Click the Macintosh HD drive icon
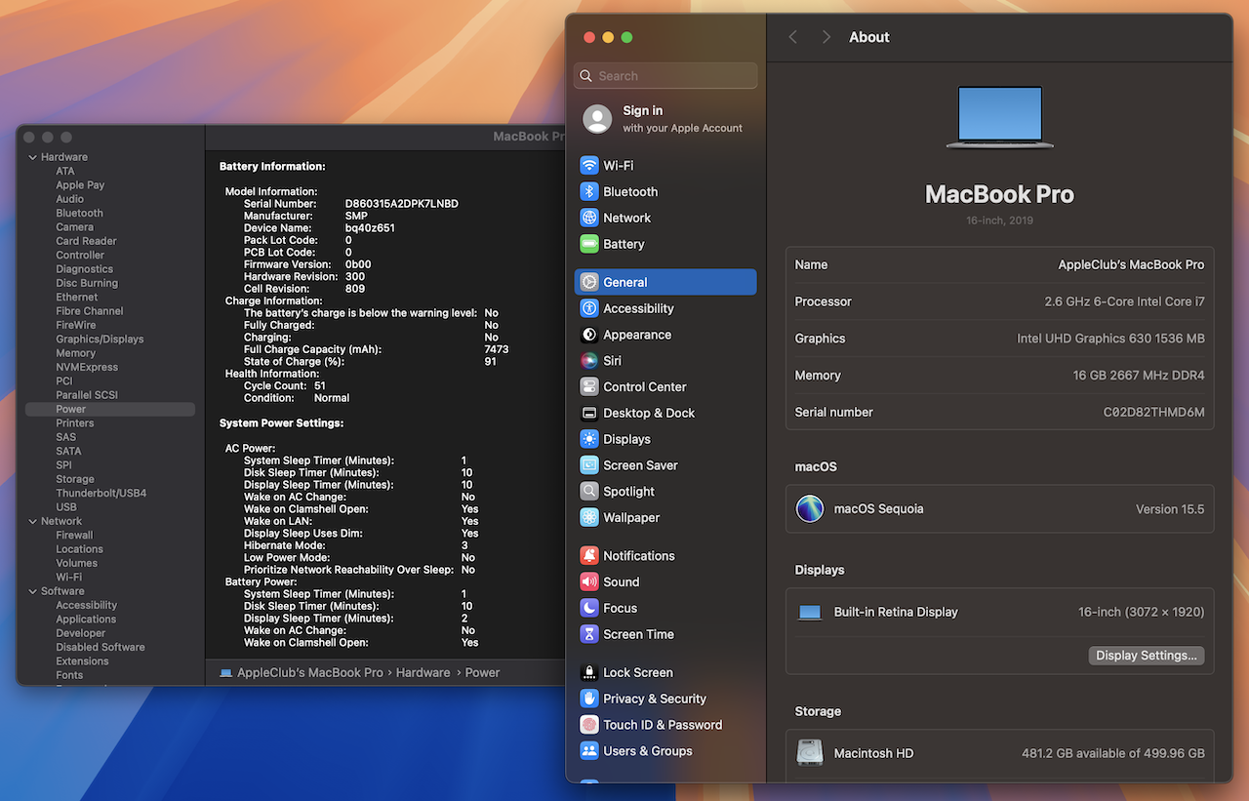The width and height of the screenshot is (1249, 801). pos(810,753)
